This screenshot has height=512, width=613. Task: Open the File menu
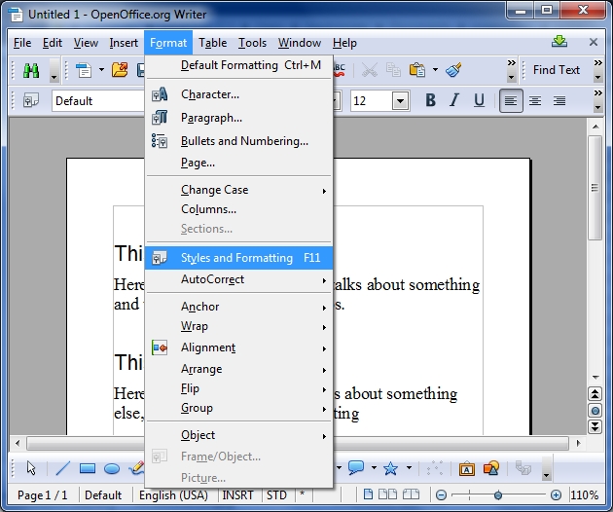(x=22, y=43)
